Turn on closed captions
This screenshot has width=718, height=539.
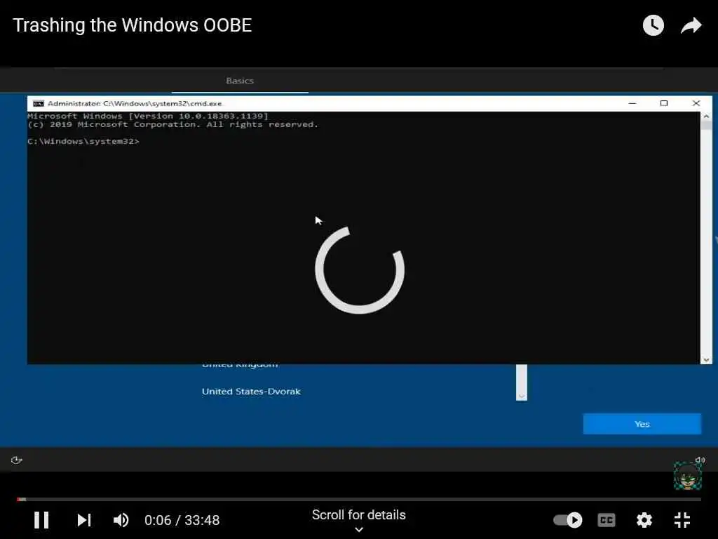click(x=607, y=520)
